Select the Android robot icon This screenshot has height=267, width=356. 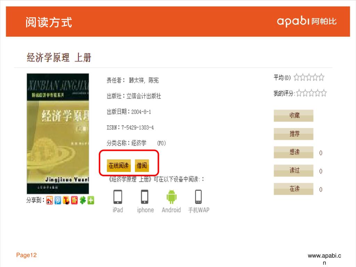(171, 197)
